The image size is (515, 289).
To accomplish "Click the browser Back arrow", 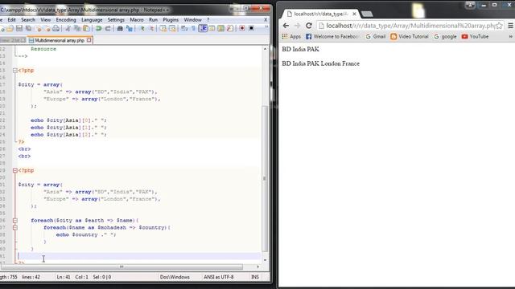I will click(286, 26).
